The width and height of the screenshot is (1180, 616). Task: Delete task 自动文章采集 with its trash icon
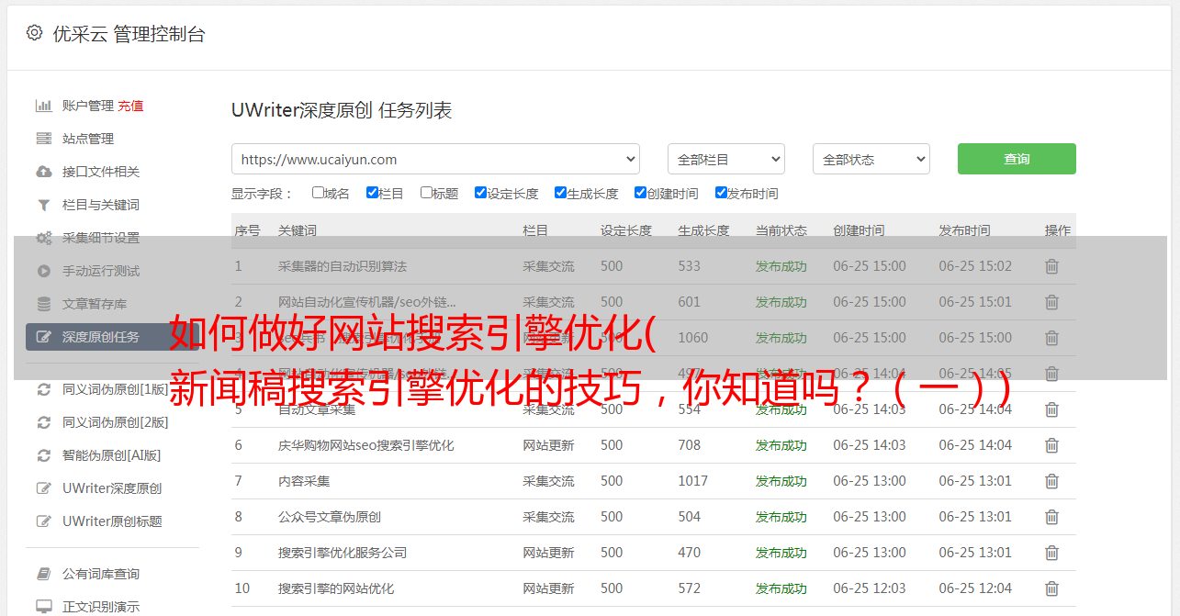pos(1051,409)
